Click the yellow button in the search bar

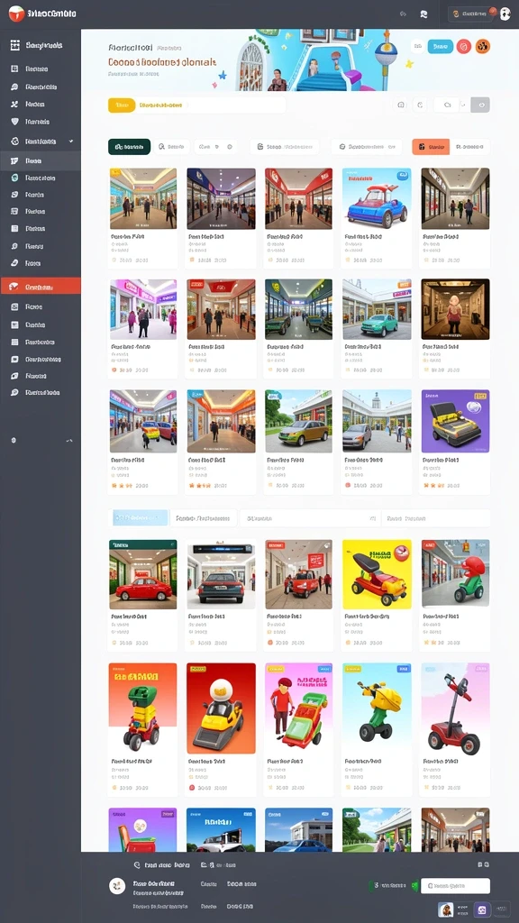coord(122,105)
